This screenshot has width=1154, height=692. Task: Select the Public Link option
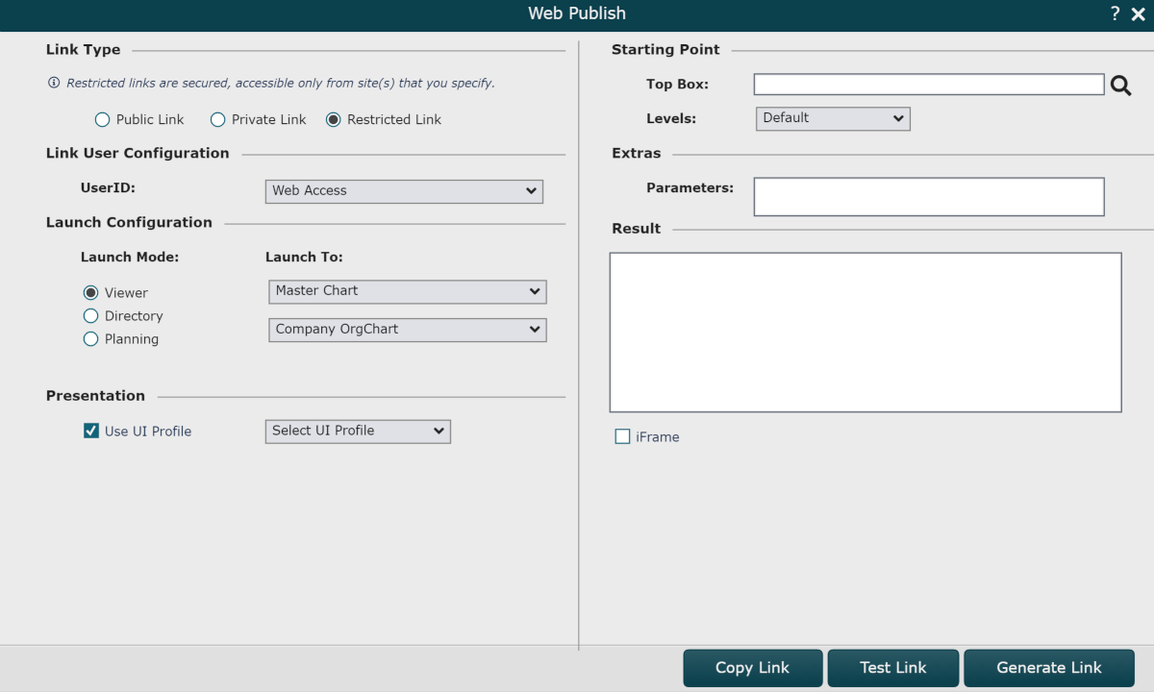coord(103,120)
